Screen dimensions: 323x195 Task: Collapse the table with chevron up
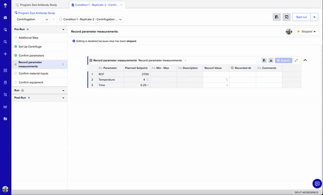[x=305, y=60]
